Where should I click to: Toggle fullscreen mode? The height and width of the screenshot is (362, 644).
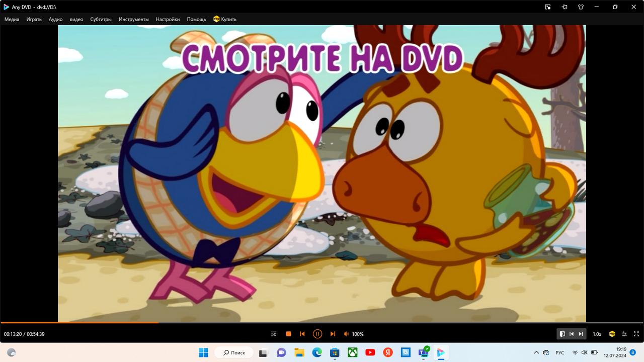(x=636, y=334)
